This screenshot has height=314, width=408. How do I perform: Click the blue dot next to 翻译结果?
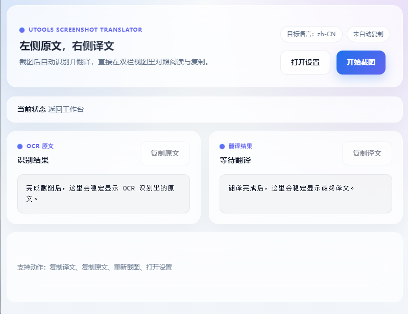[222, 147]
